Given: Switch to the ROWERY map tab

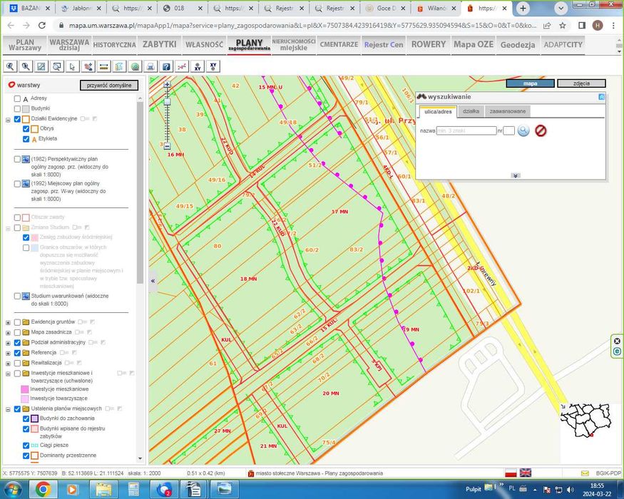Looking at the screenshot, I should [x=428, y=45].
